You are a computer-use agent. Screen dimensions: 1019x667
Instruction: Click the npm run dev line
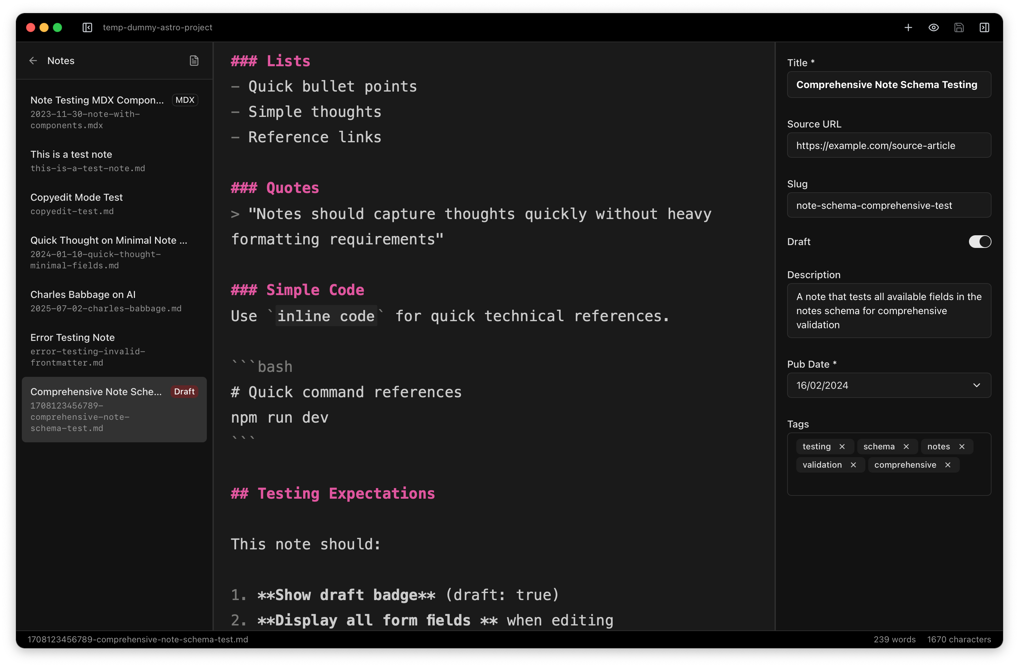(279, 418)
